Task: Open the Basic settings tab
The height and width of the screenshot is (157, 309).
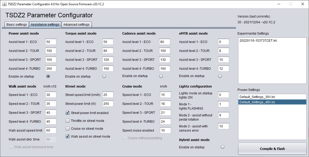Action: coord(16,25)
